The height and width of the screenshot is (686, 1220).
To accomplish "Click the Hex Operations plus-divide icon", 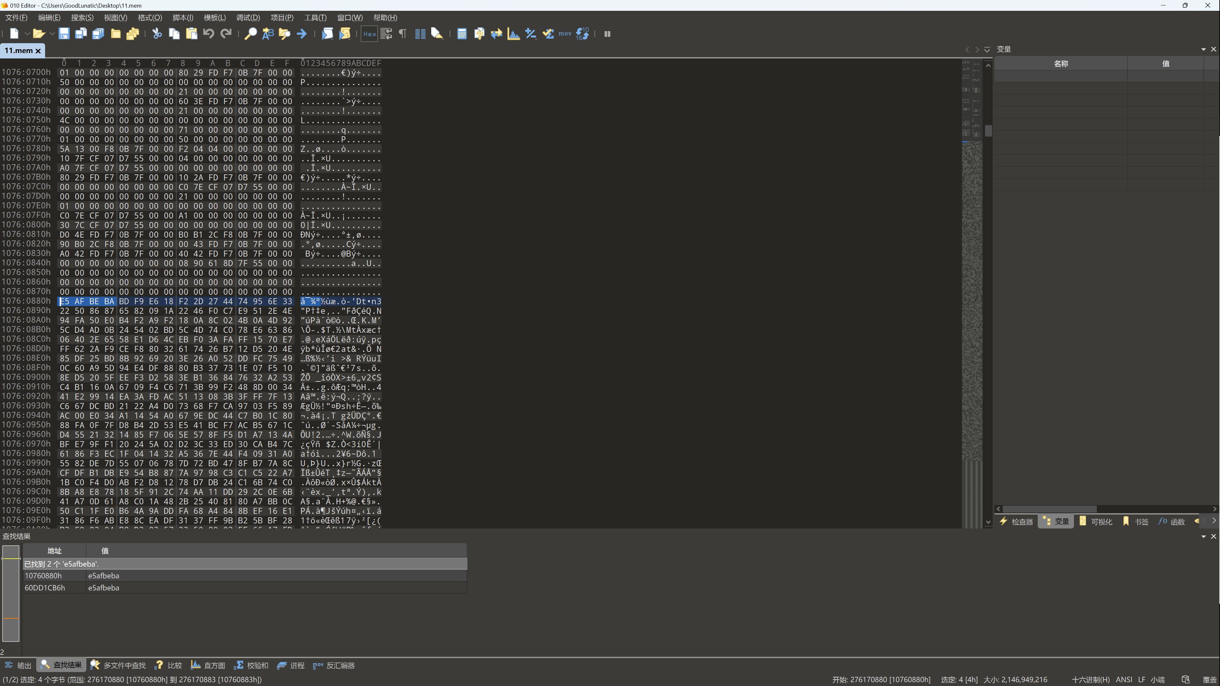I will [x=531, y=34].
